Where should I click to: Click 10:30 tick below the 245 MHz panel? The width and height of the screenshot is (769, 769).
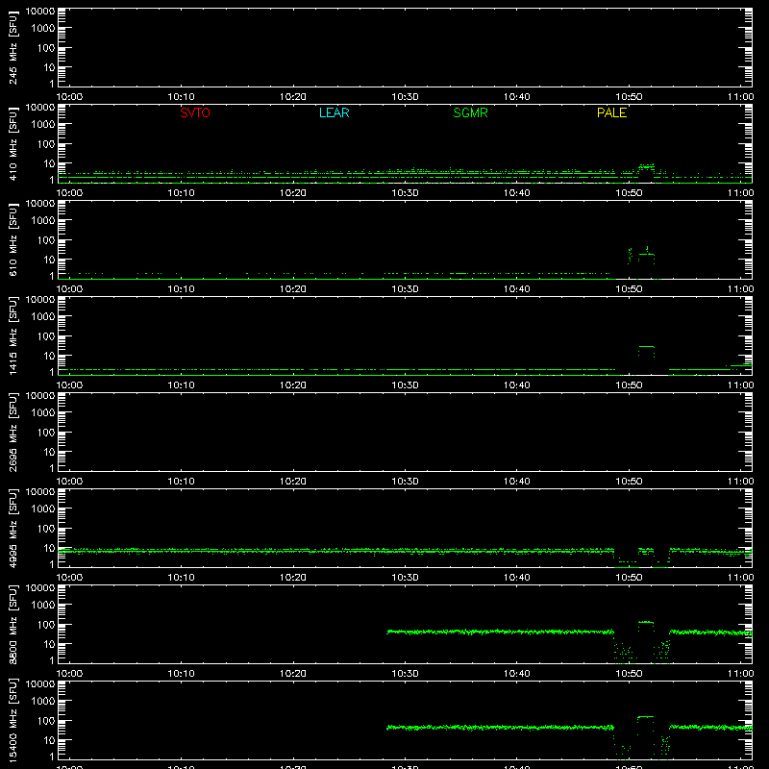[405, 97]
